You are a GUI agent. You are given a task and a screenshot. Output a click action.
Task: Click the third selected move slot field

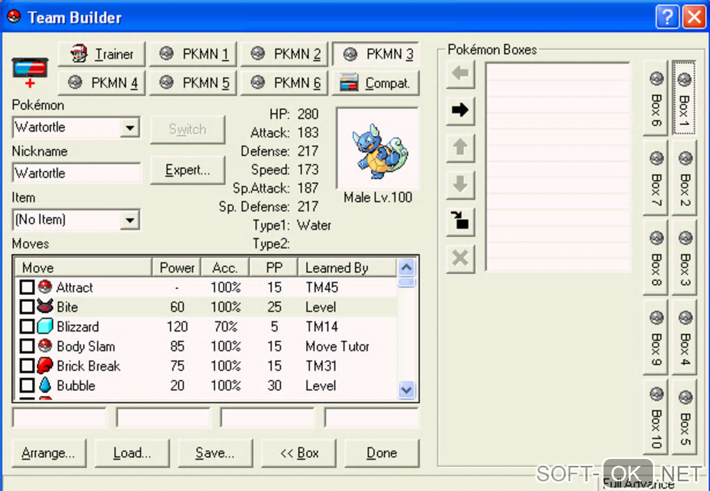tap(267, 418)
